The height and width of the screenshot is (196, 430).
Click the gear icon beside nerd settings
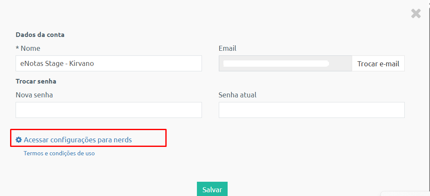[x=19, y=140]
